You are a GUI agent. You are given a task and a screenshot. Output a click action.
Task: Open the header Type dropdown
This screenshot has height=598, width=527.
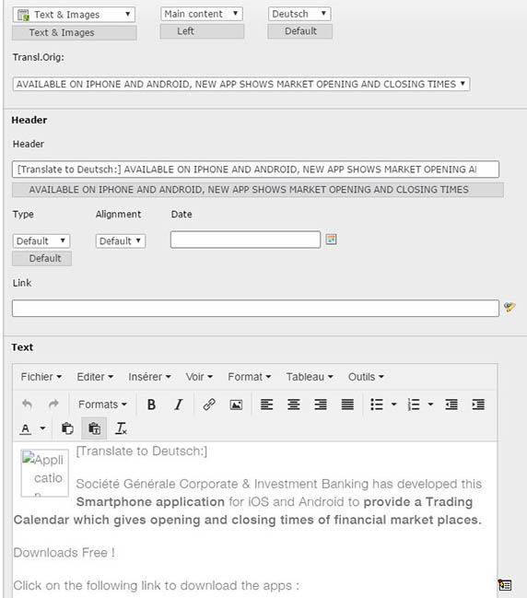pyautogui.click(x=41, y=241)
